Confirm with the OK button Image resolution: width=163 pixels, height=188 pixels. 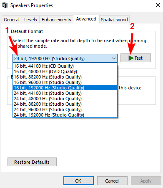[78, 181]
